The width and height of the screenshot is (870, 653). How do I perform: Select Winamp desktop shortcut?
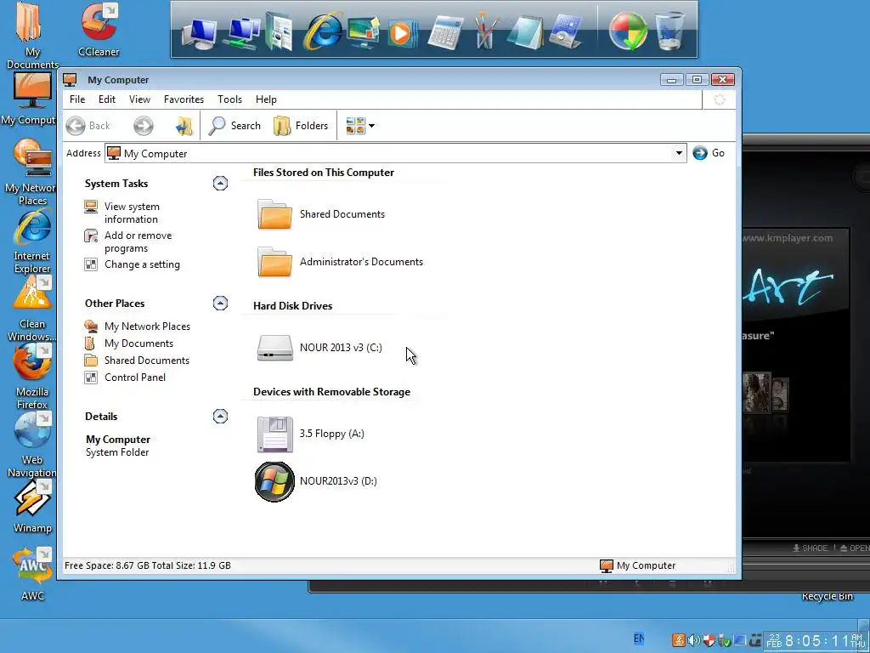(x=32, y=508)
